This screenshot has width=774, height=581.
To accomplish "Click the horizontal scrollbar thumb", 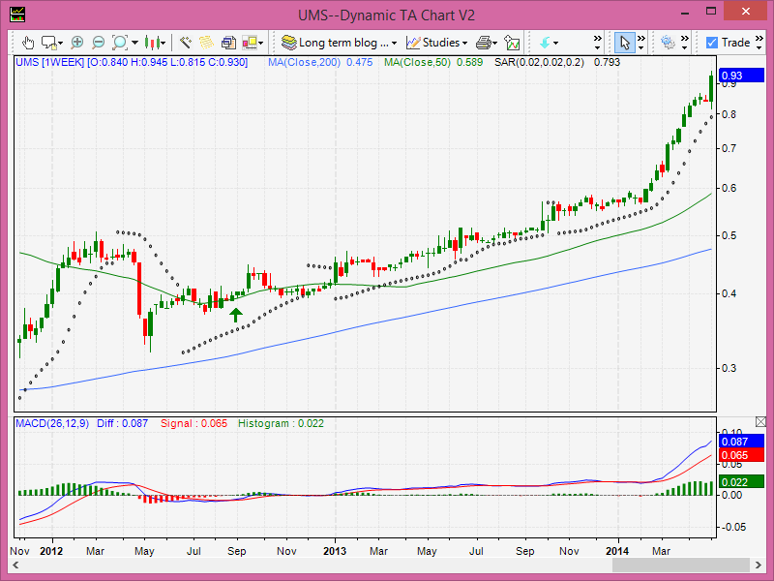I will 681,565.
